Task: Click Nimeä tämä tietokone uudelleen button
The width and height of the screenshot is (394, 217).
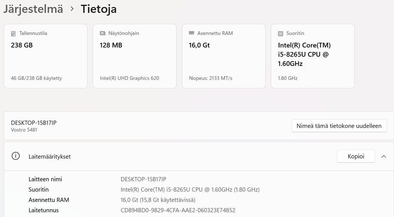Action: click(339, 126)
